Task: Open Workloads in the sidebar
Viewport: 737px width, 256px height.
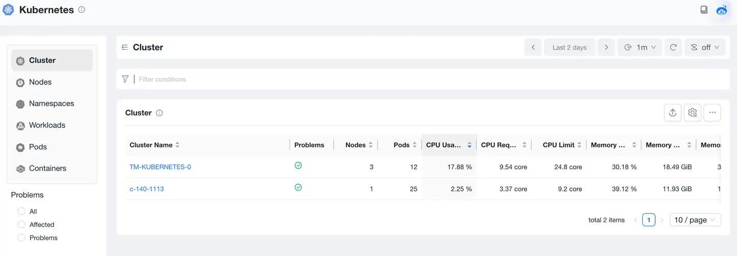Action: coord(47,125)
